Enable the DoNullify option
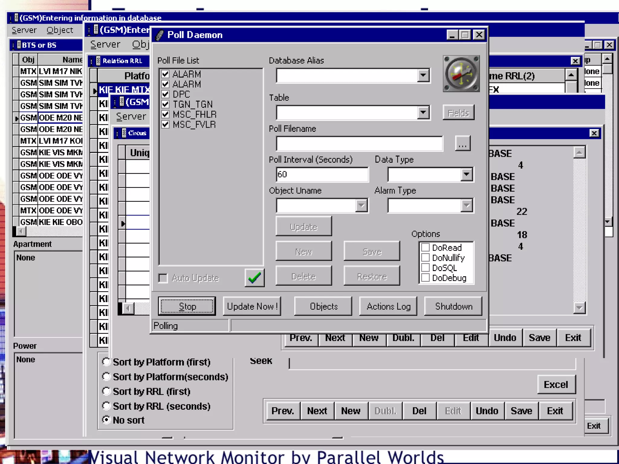619x464 pixels. tap(426, 257)
